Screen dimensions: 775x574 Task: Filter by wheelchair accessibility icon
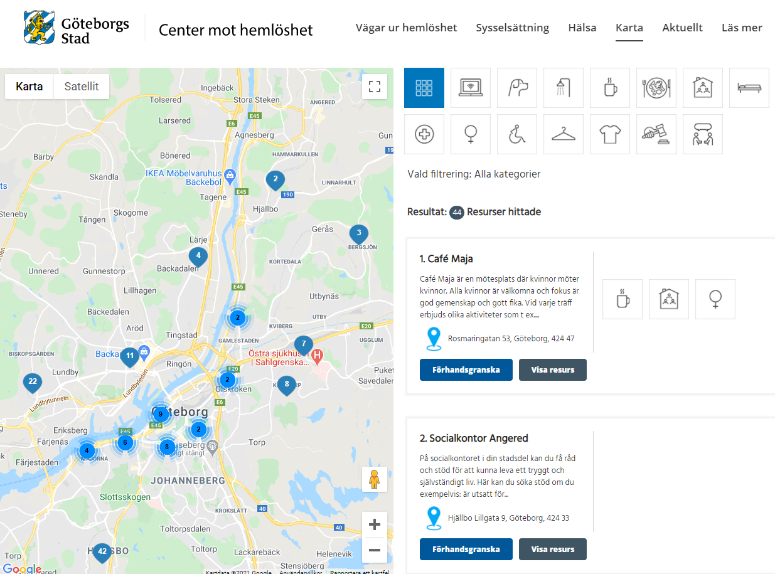(517, 134)
